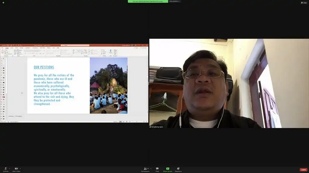The height and width of the screenshot is (173, 309).
Task: Click the View button at top right
Action: 304,3
